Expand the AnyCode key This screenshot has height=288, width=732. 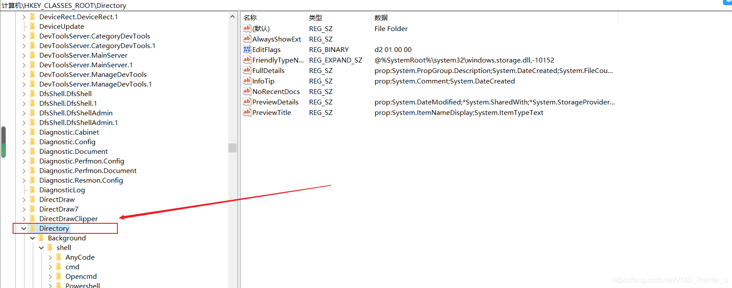pos(50,257)
